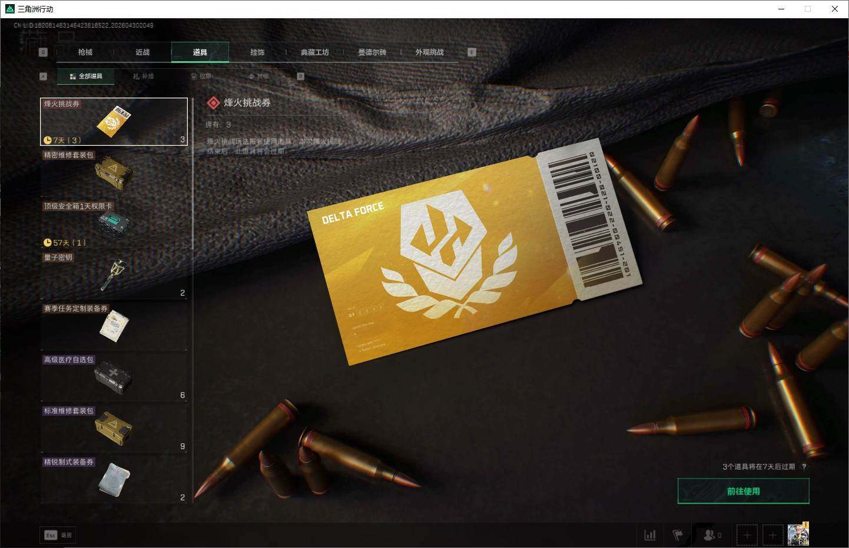Click the CN UID text

(x=84, y=25)
